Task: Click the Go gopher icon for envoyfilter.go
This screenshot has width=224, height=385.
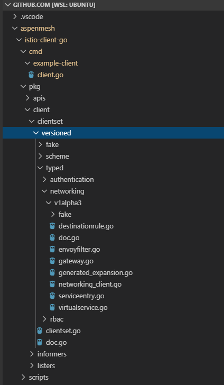Action: [52, 249]
